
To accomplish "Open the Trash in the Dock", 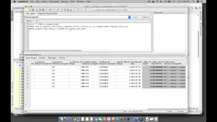I will coord(156,119).
